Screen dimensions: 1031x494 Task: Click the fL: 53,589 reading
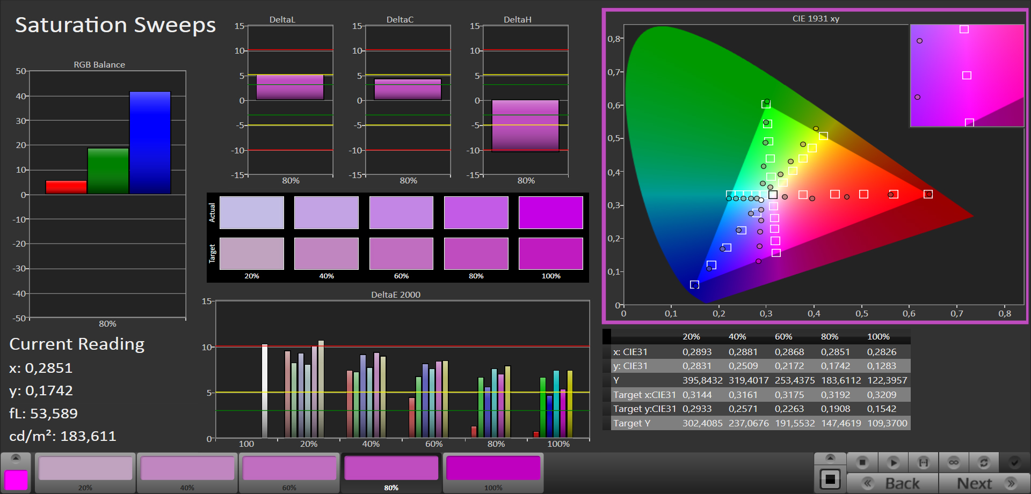pyautogui.click(x=43, y=413)
